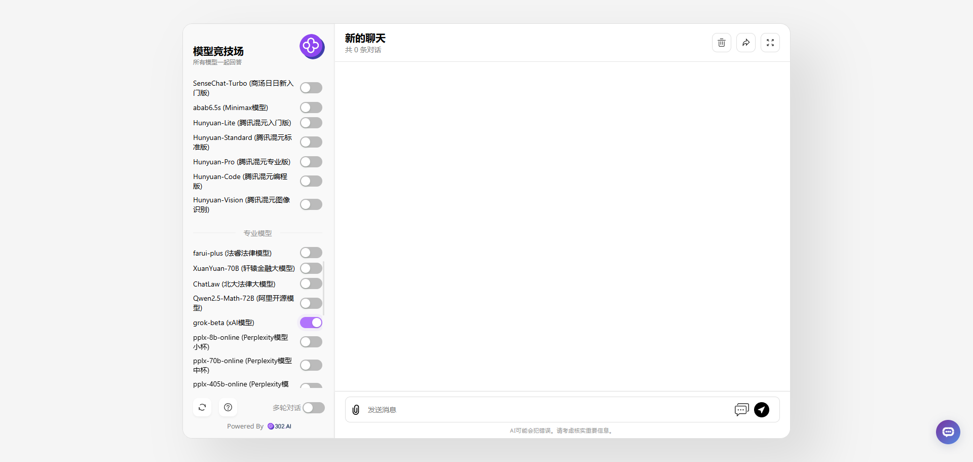Screen dimensions: 973x462
Task: Click the purple clover app logo
Action: pos(312,47)
